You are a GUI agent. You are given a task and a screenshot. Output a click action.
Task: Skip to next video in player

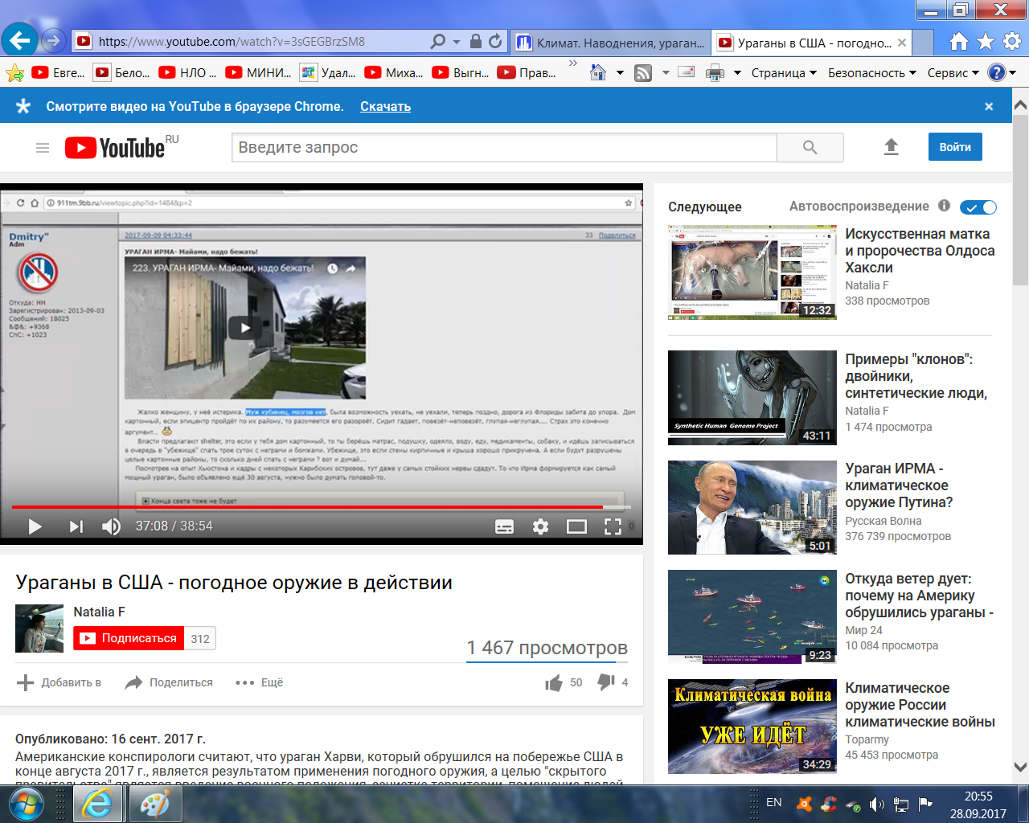pos(76,526)
